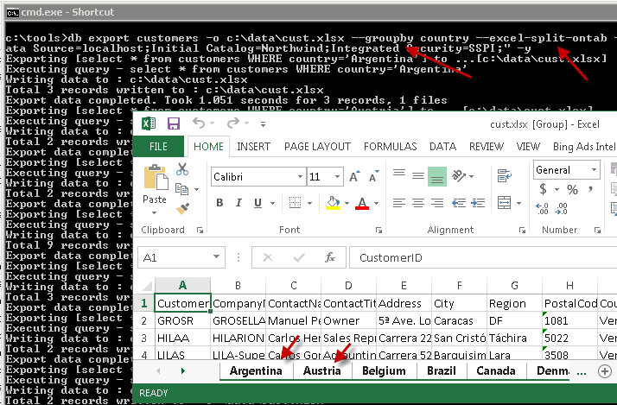The width and height of the screenshot is (617, 405).
Task: Toggle Wrap Text
Action: [x=504, y=176]
